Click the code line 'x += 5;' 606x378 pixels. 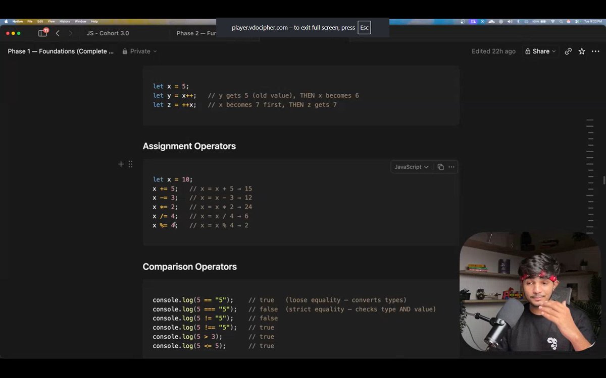(165, 188)
